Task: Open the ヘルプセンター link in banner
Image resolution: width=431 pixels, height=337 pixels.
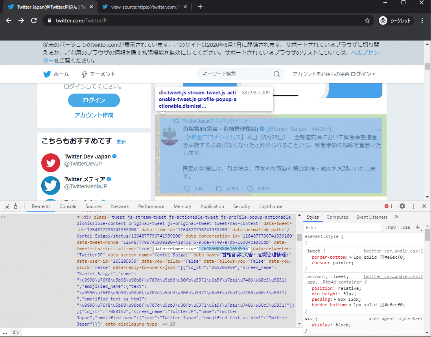Action: tap(365, 53)
